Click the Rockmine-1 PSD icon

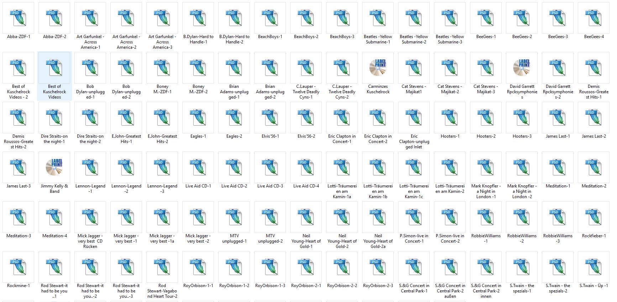coord(19,267)
